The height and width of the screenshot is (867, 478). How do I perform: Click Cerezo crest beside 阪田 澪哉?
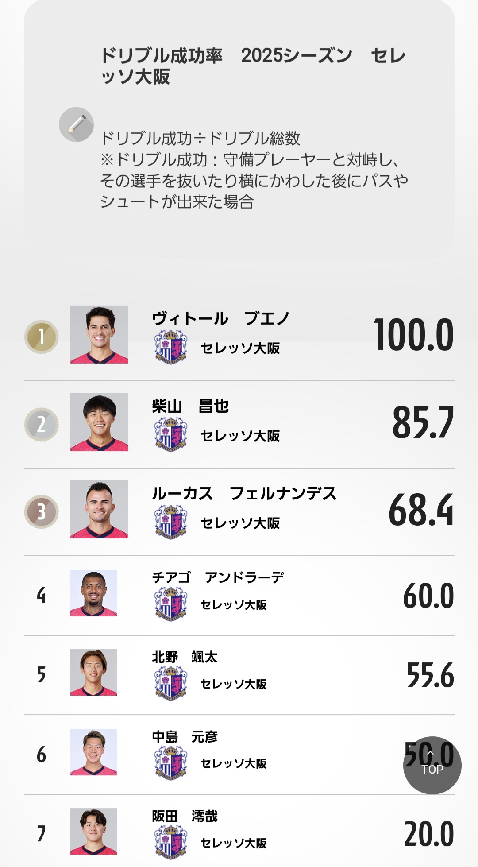(x=171, y=842)
